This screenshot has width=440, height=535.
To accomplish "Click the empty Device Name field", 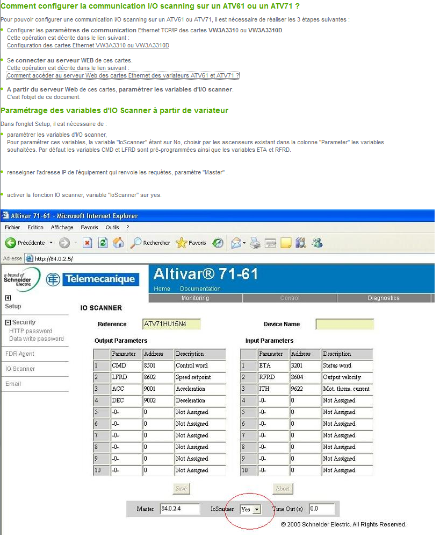I will click(x=345, y=324).
